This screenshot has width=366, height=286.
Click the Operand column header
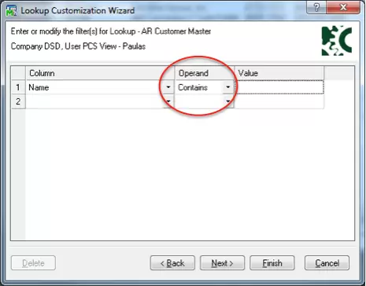(205, 73)
